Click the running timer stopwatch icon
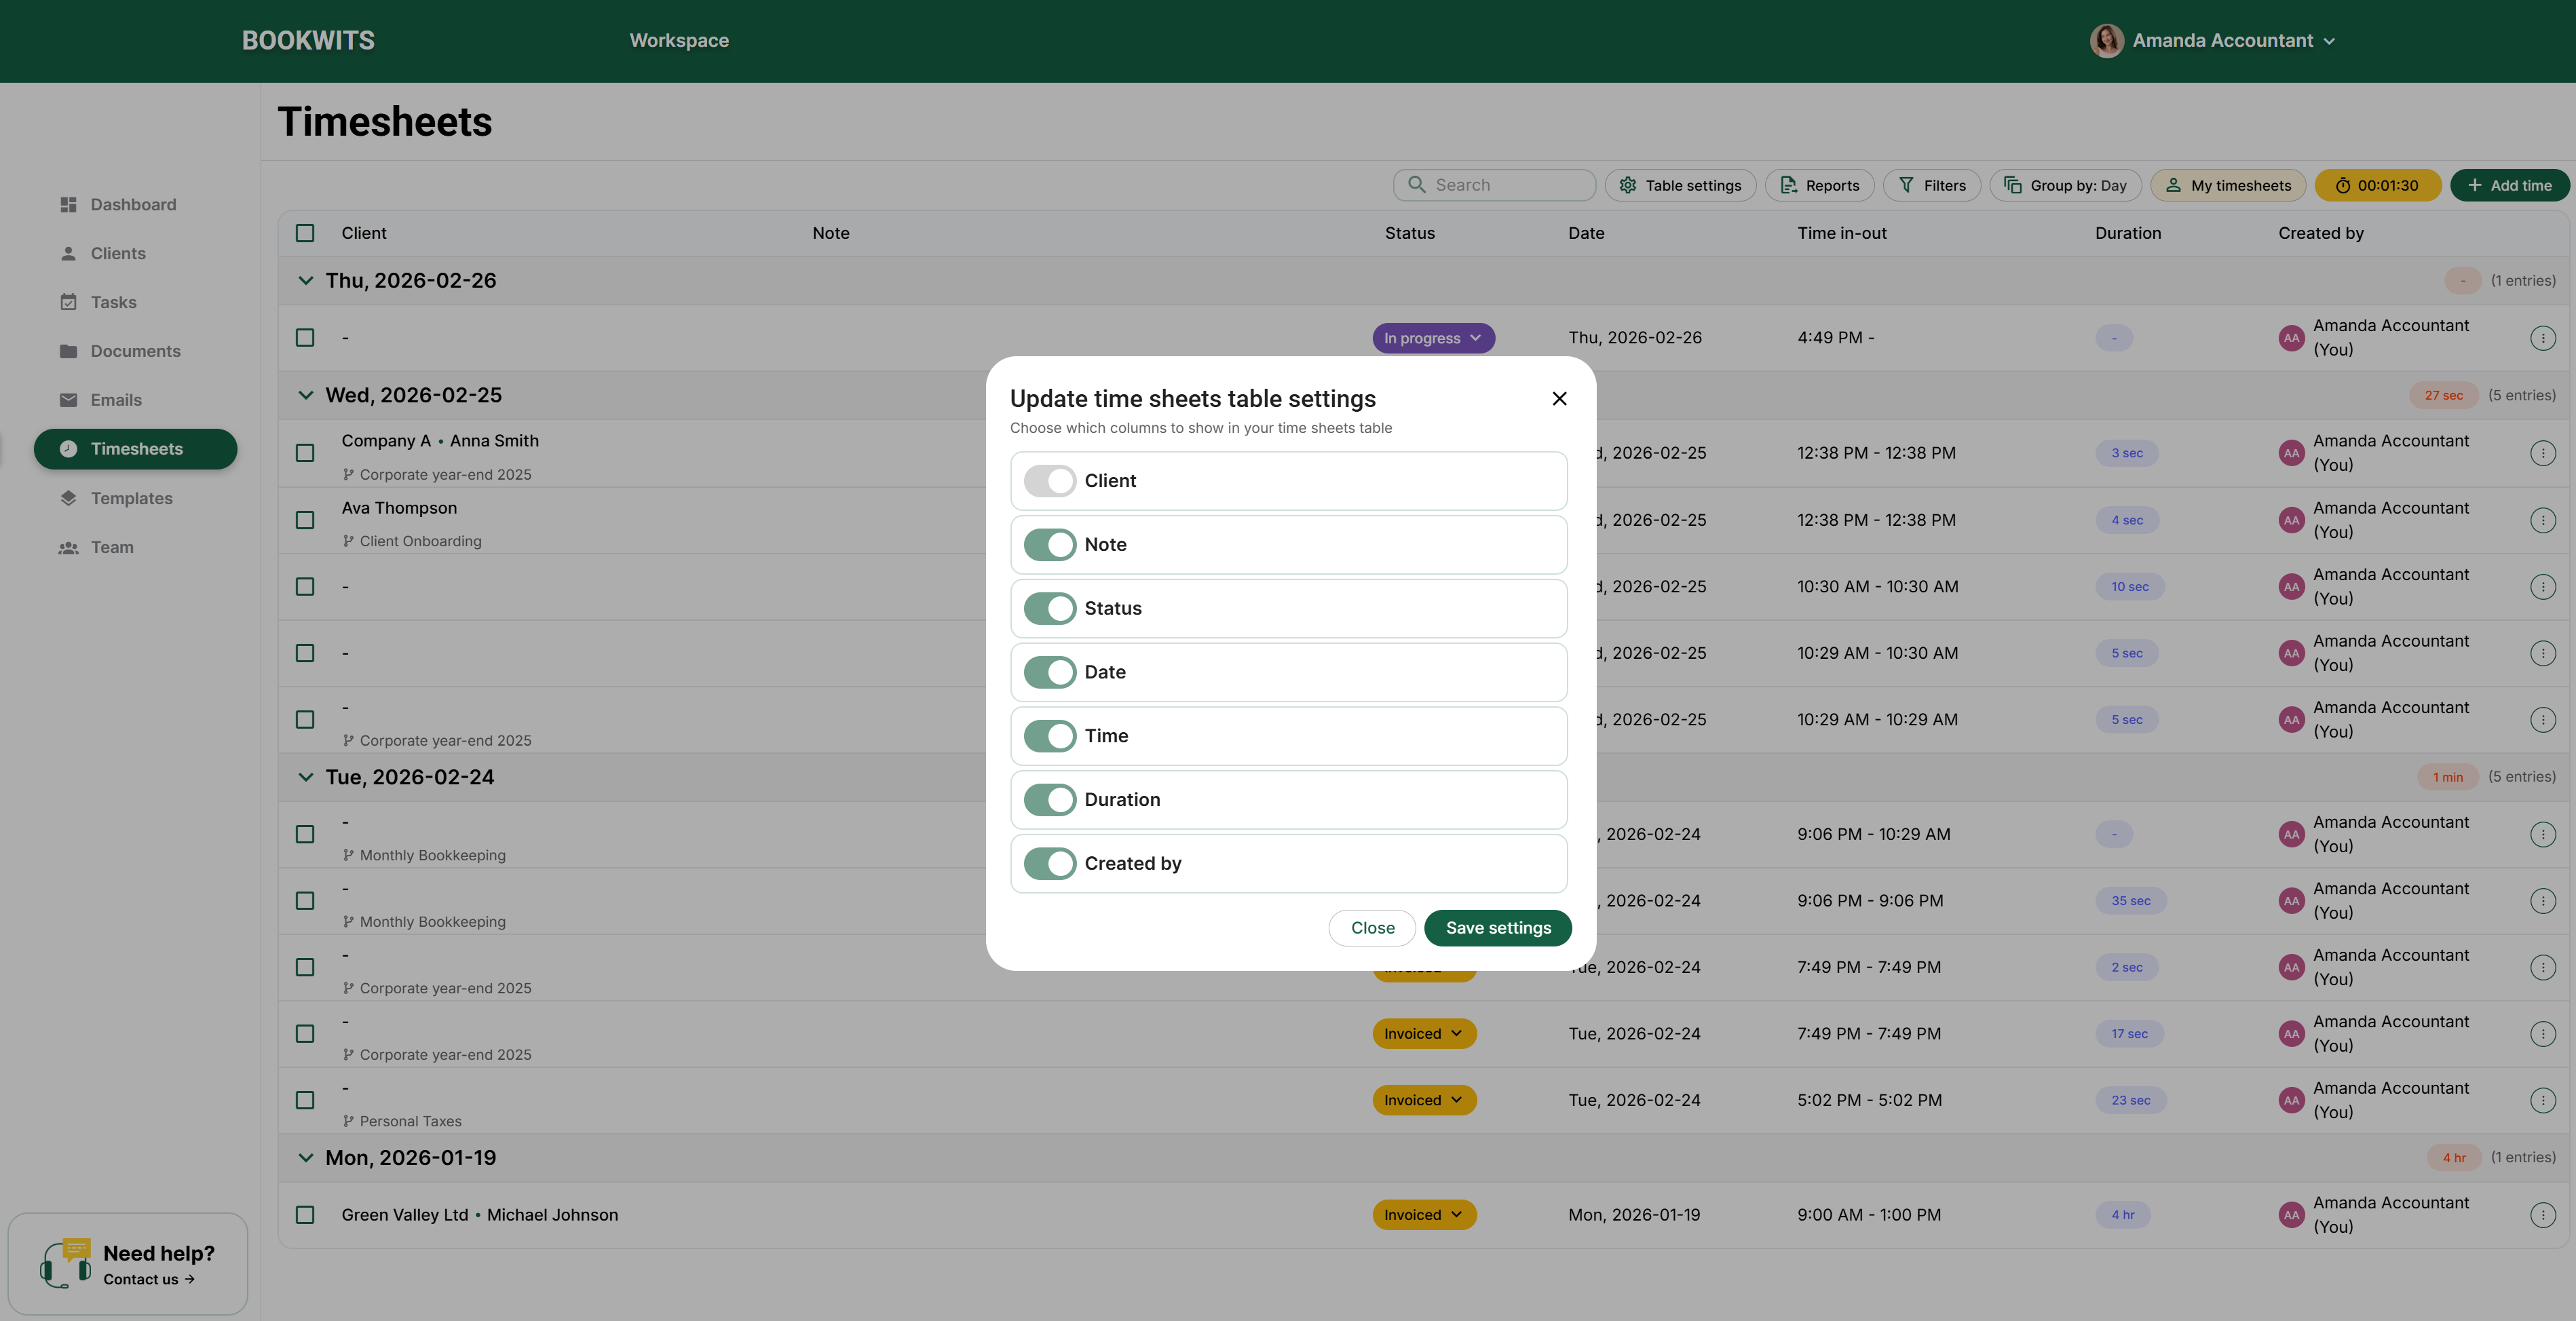Viewport: 2576px width, 1321px height. [2342, 185]
